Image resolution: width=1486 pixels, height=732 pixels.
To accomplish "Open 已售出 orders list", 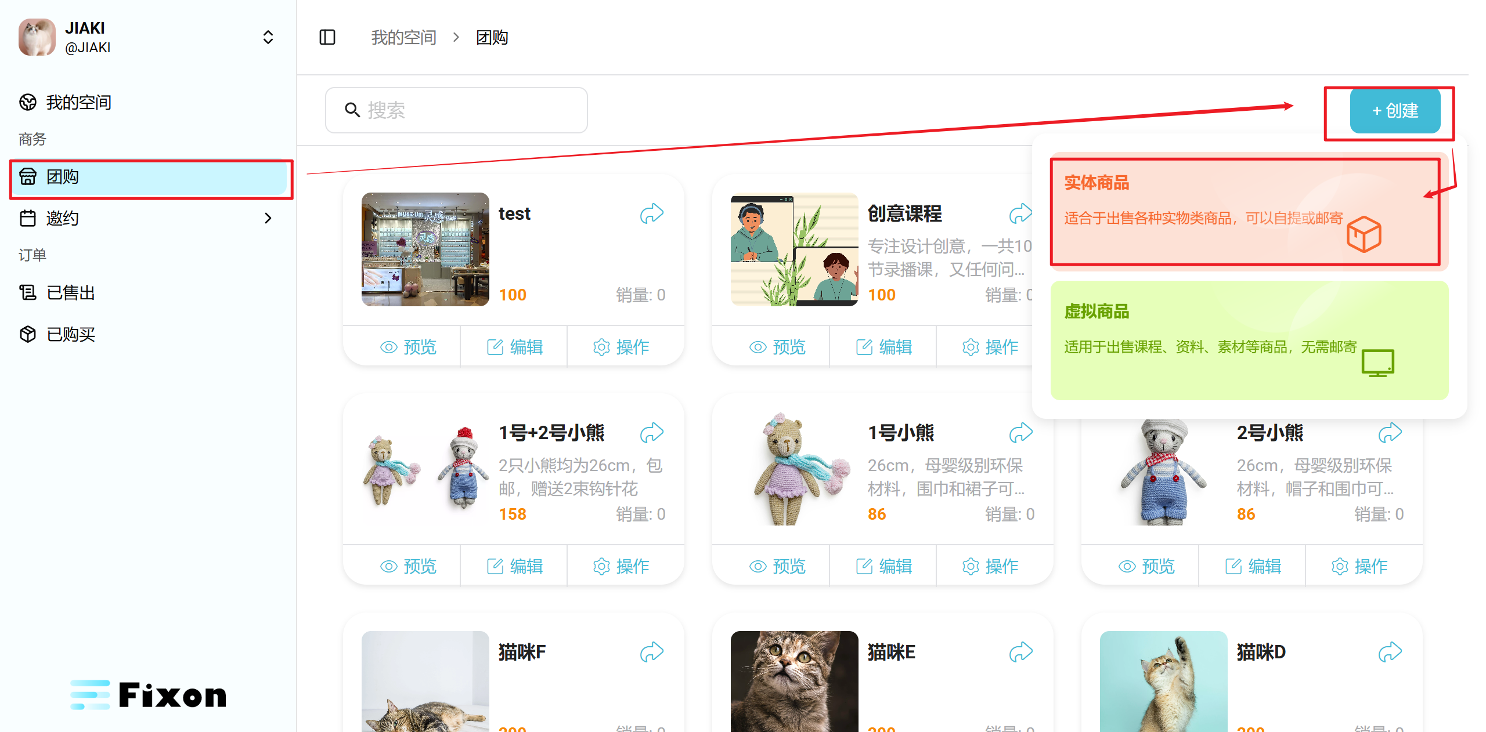I will pos(147,293).
